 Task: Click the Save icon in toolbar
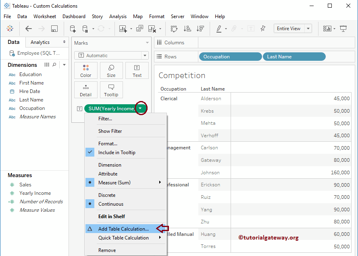tap(54, 29)
